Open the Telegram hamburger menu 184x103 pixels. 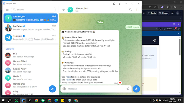pyautogui.click(x=7, y=10)
